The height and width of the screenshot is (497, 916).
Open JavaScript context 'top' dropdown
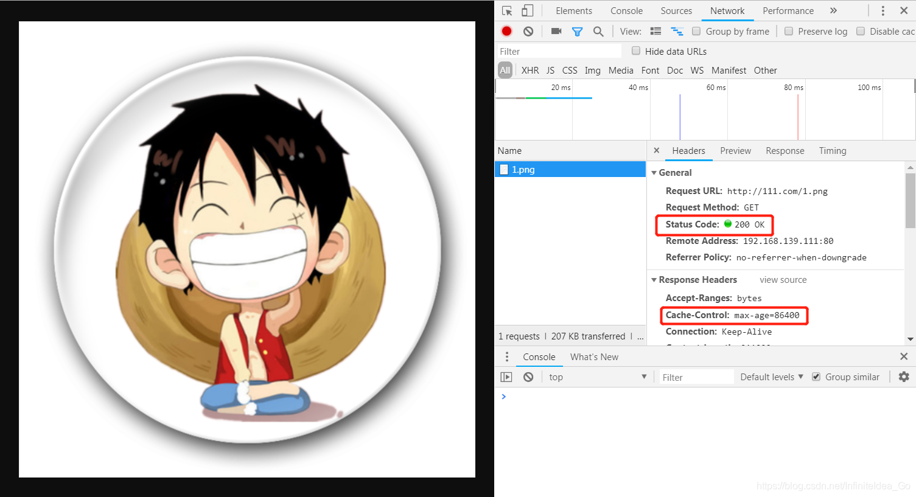(597, 377)
